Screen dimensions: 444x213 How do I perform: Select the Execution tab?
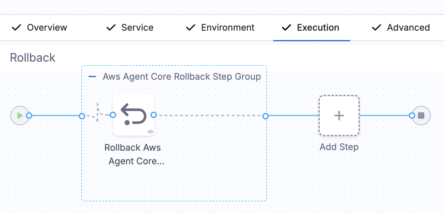(x=312, y=28)
